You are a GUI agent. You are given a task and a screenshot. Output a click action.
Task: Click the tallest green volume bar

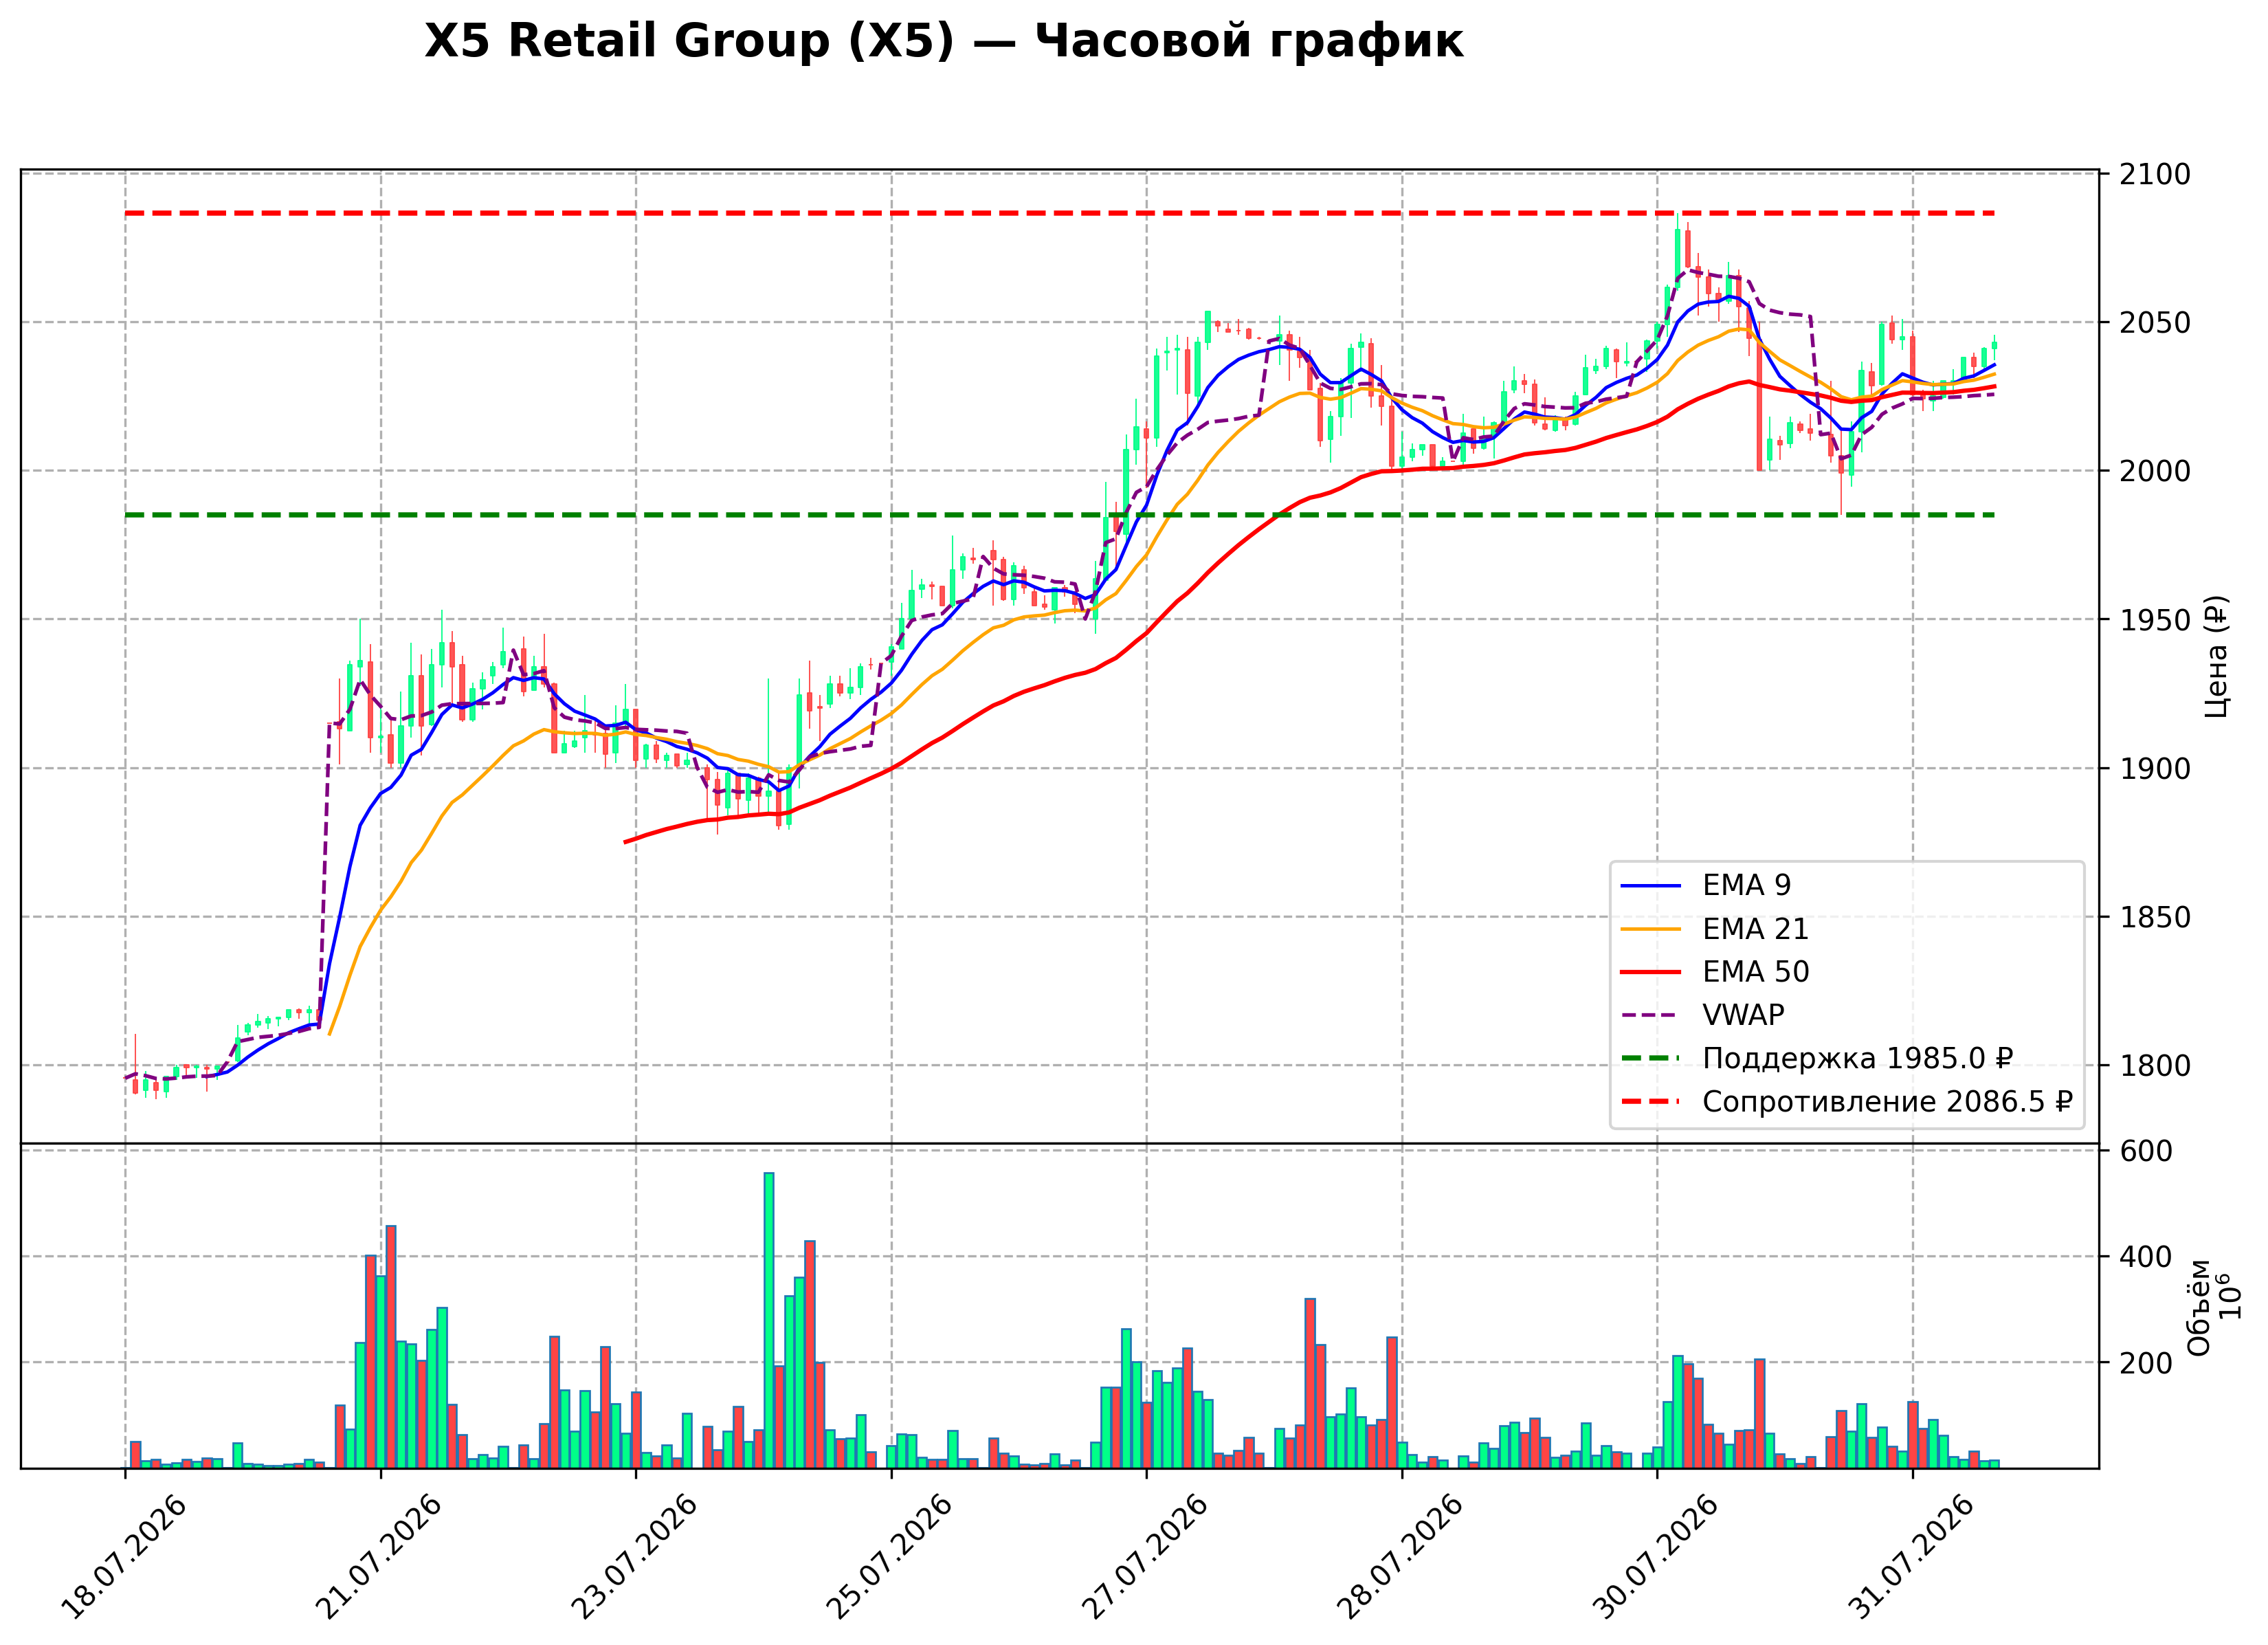769,1320
